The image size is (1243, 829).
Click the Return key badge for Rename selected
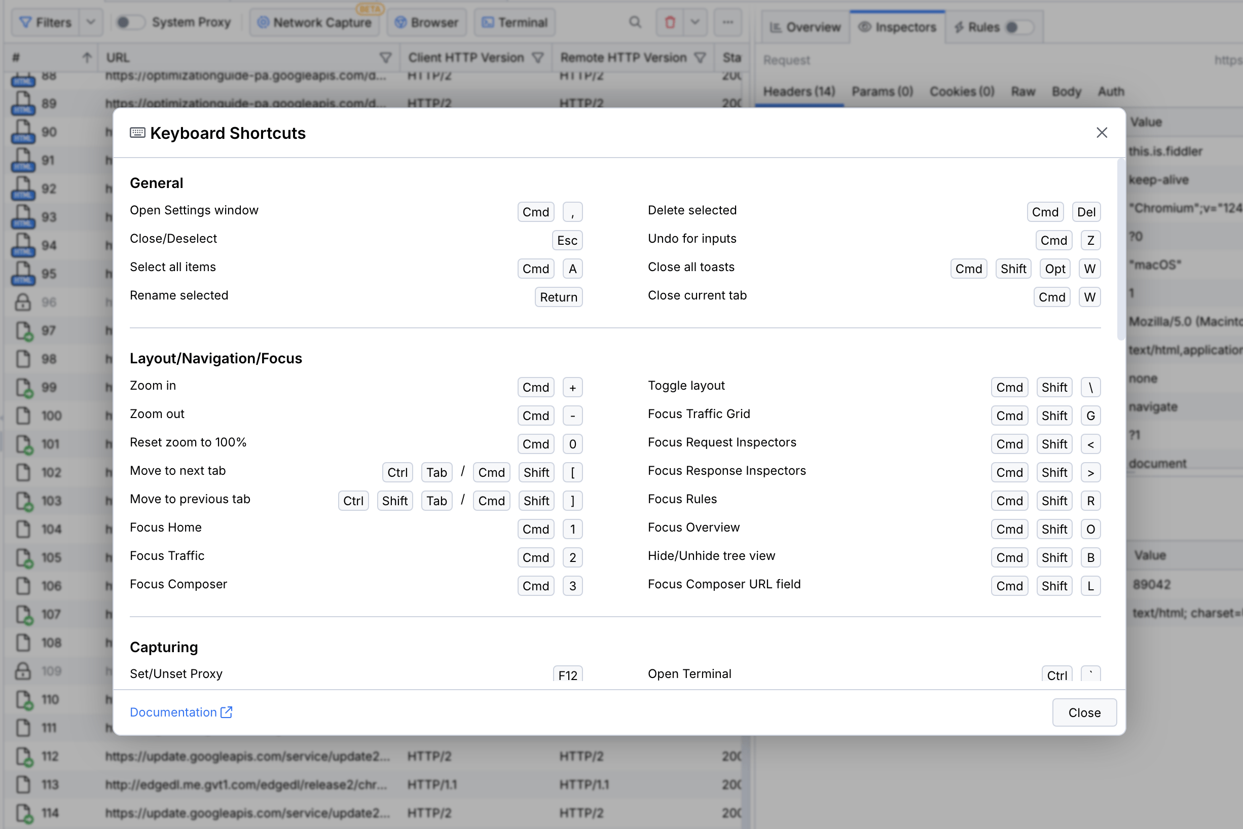558,297
